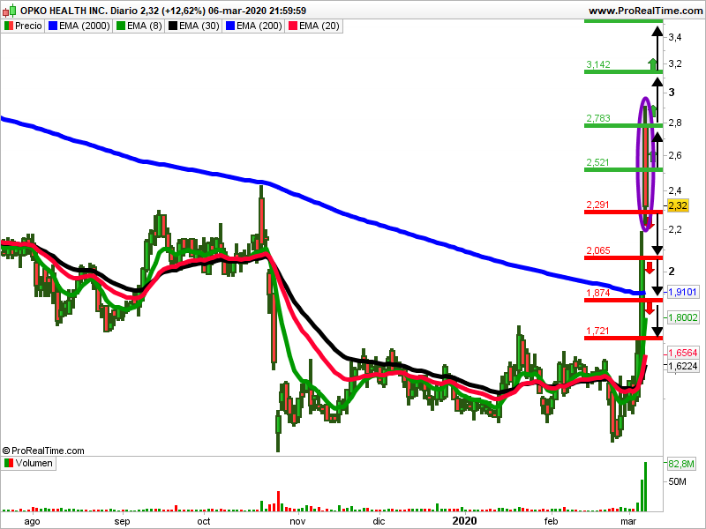Click the red EMA value 1,6564

click(x=682, y=353)
